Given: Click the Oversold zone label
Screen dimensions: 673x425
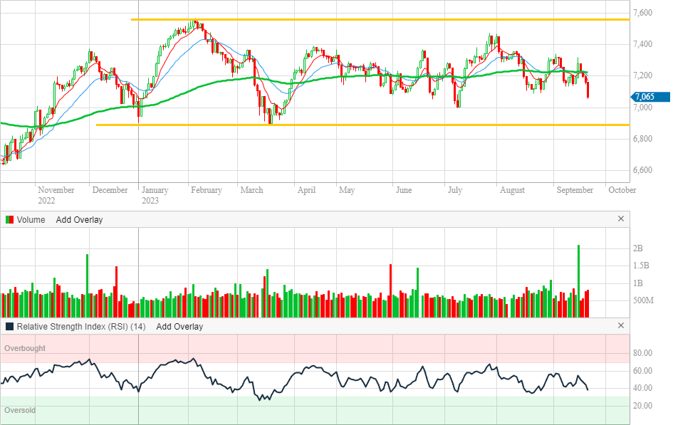Looking at the screenshot, I should pyautogui.click(x=20, y=410).
